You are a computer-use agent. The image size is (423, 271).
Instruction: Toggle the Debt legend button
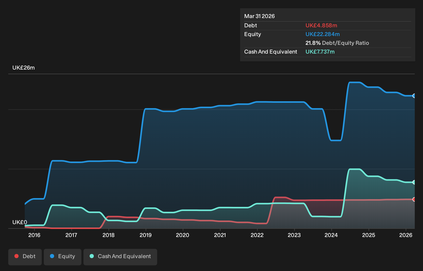click(x=25, y=257)
